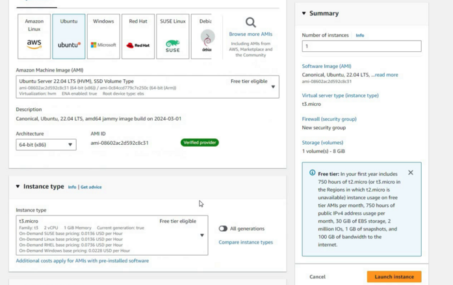Collapse the Instance type section
The height and width of the screenshot is (285, 453).
[18, 186]
